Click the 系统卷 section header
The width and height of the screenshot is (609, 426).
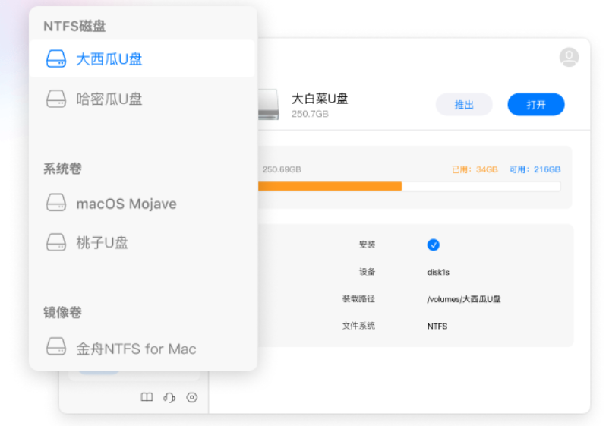62,169
